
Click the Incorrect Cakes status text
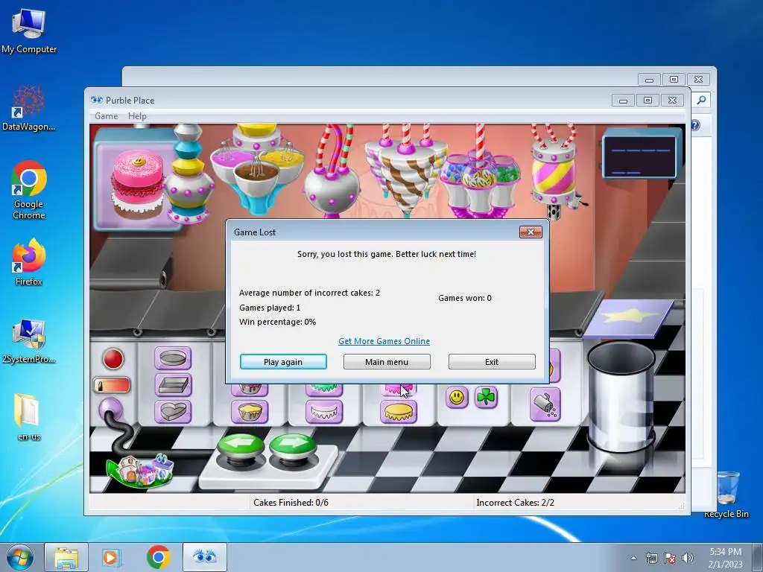click(x=516, y=503)
